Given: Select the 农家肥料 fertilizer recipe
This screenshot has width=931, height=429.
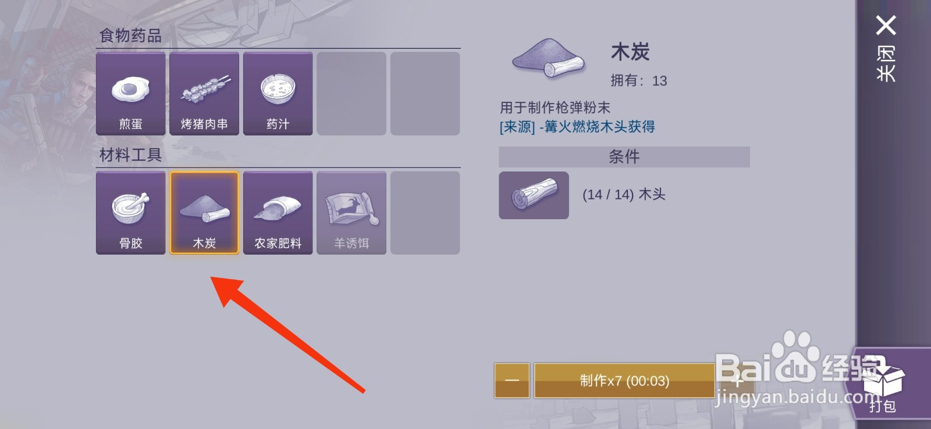Looking at the screenshot, I should click(278, 213).
